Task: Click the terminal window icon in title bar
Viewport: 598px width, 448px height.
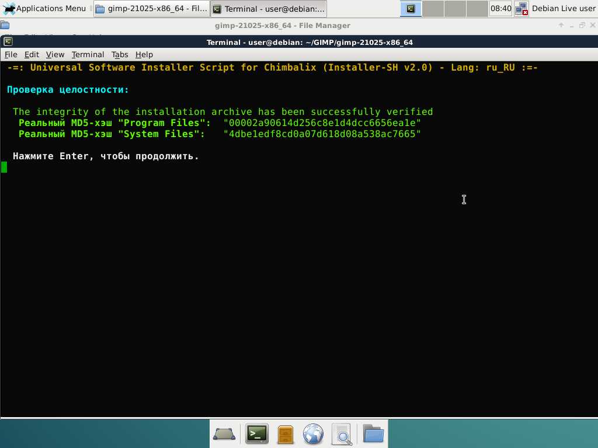Action: (x=8, y=41)
